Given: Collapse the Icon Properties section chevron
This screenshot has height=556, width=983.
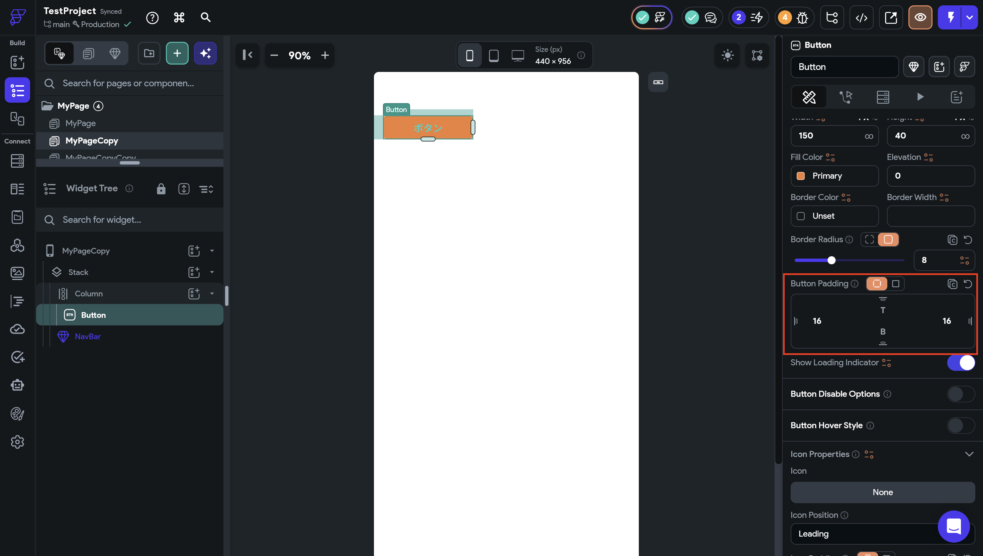Looking at the screenshot, I should [x=969, y=454].
